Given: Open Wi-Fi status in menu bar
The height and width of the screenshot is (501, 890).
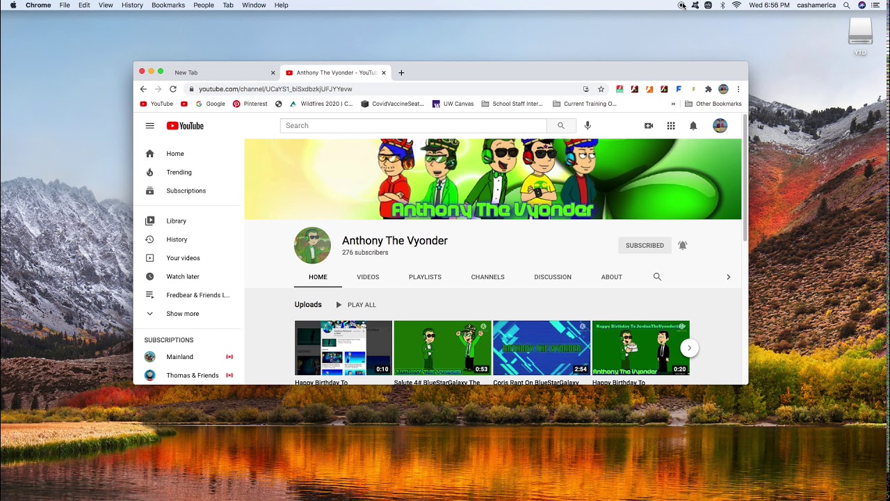Looking at the screenshot, I should [x=736, y=5].
